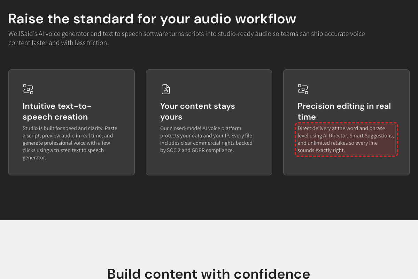The image size is (418, 279).
Task: Click the icon above Precision editing in real time
Action: coord(303,89)
